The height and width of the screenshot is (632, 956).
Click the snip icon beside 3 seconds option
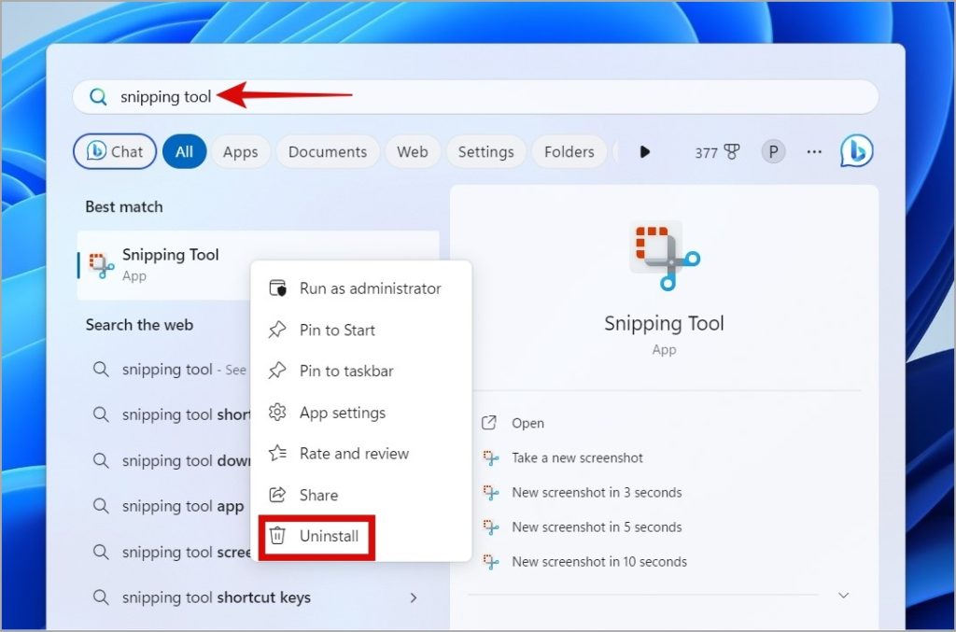[x=490, y=492]
